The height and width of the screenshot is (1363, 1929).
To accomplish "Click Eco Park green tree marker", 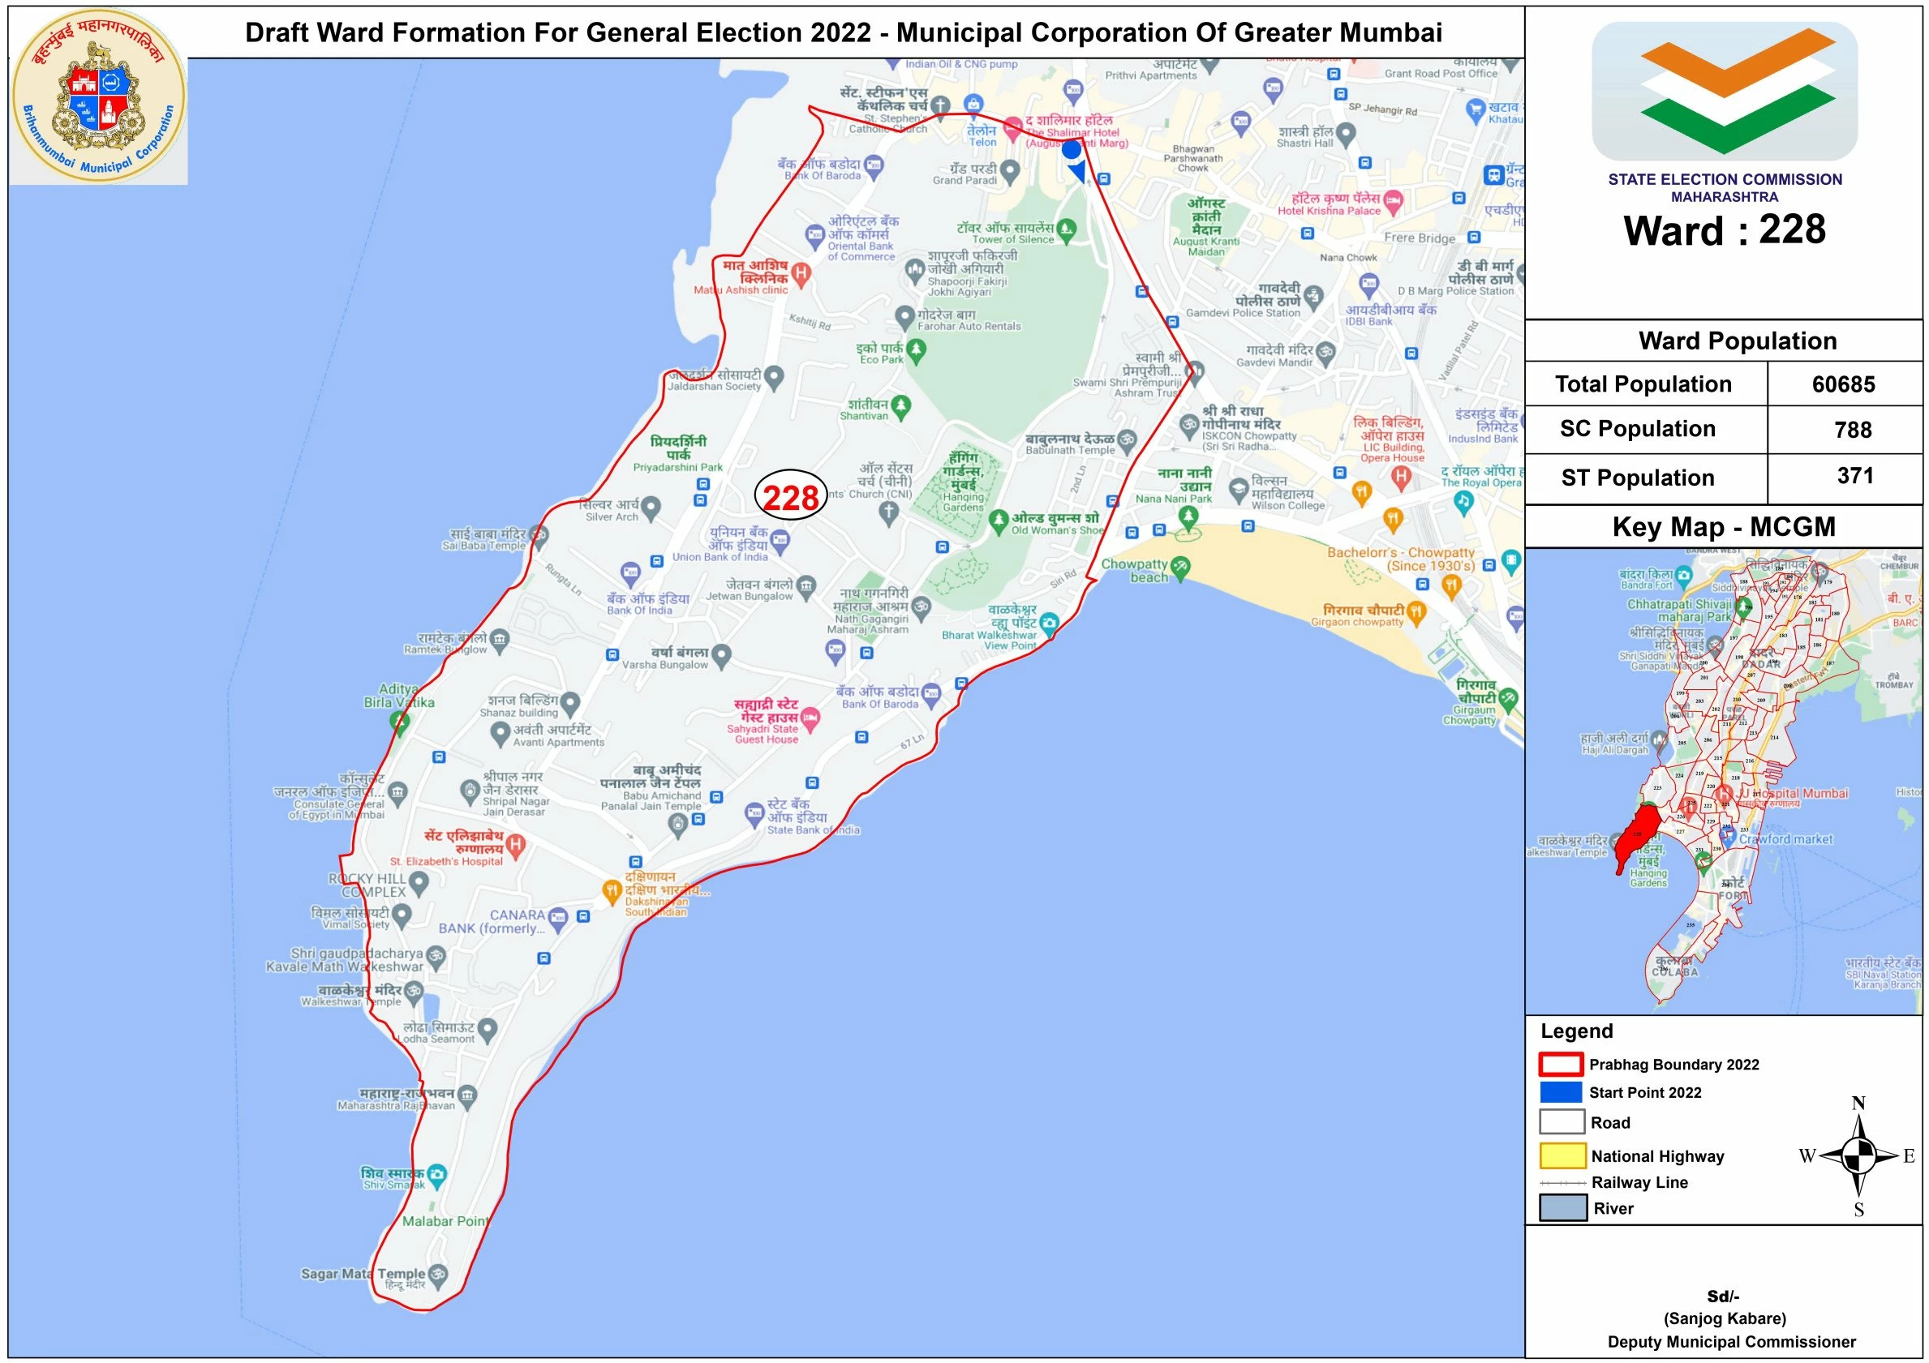I will click(916, 349).
